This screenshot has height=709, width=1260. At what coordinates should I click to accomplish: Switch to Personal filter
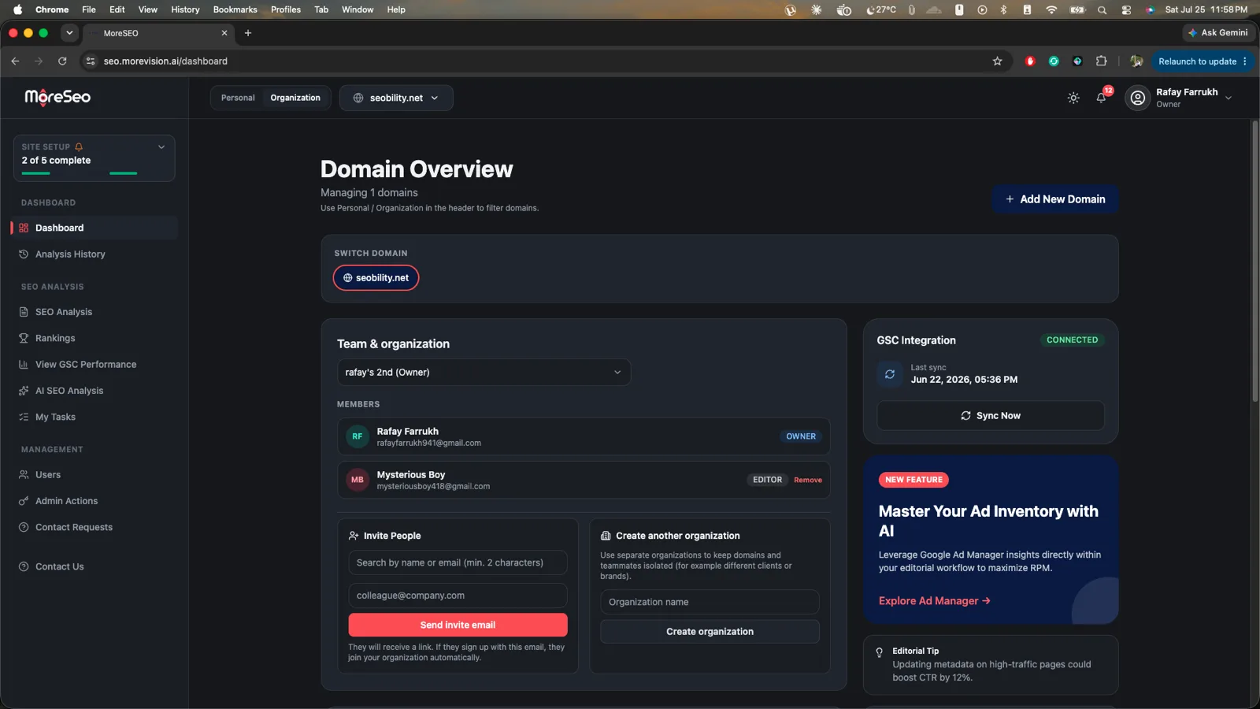pos(238,98)
